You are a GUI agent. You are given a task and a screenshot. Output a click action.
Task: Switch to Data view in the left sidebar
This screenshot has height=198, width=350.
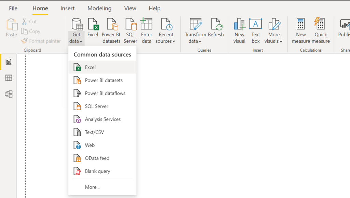(x=8, y=78)
